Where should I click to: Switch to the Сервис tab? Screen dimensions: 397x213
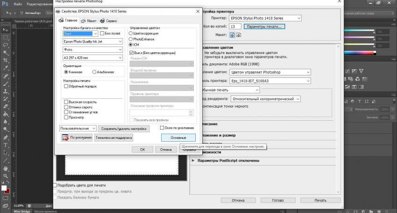click(x=108, y=21)
